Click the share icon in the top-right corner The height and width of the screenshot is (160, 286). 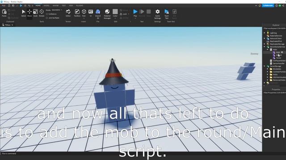[283, 6]
